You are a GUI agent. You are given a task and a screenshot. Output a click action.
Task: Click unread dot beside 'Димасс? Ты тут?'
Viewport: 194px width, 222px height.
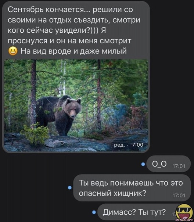pos(94,212)
